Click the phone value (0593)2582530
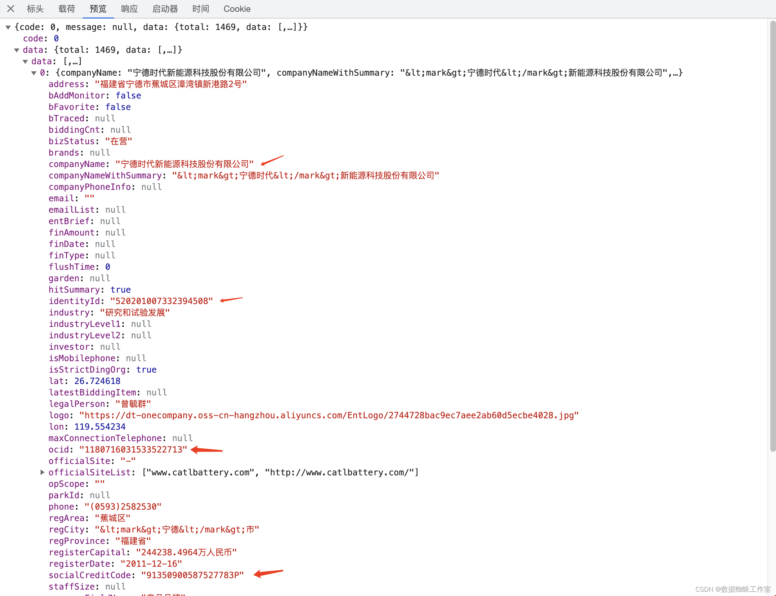Screen dimensions: 776x596 pos(123,507)
